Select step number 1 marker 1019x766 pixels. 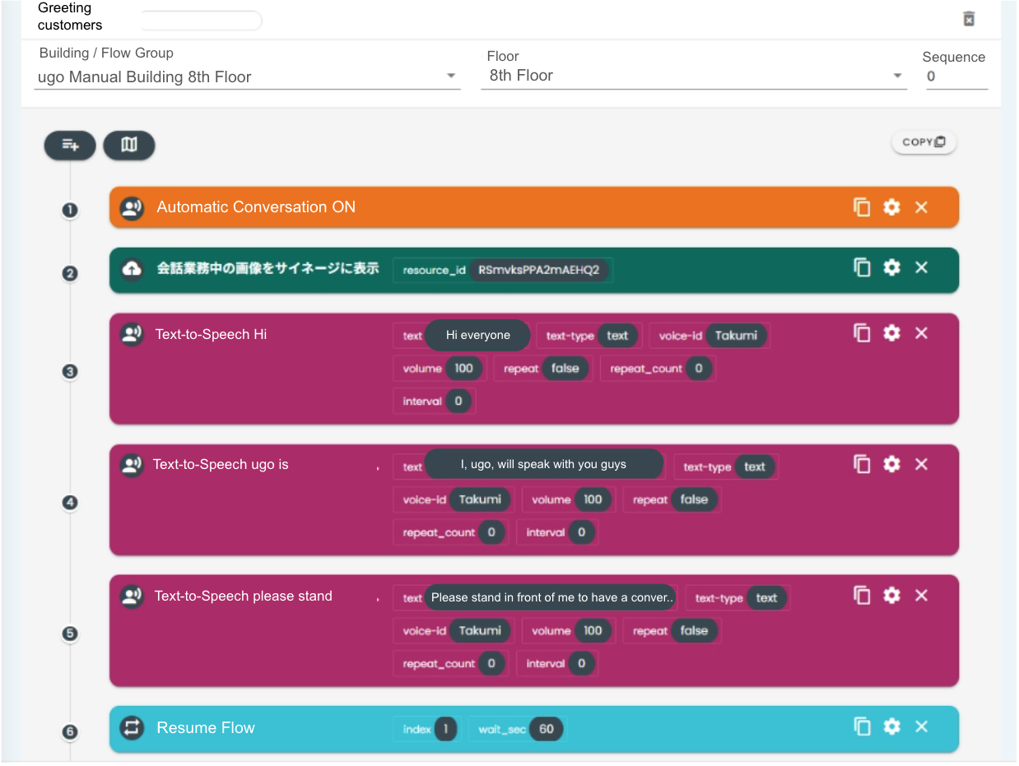(70, 210)
